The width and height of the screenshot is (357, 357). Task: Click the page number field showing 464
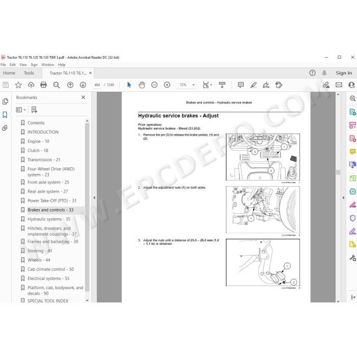(97, 85)
